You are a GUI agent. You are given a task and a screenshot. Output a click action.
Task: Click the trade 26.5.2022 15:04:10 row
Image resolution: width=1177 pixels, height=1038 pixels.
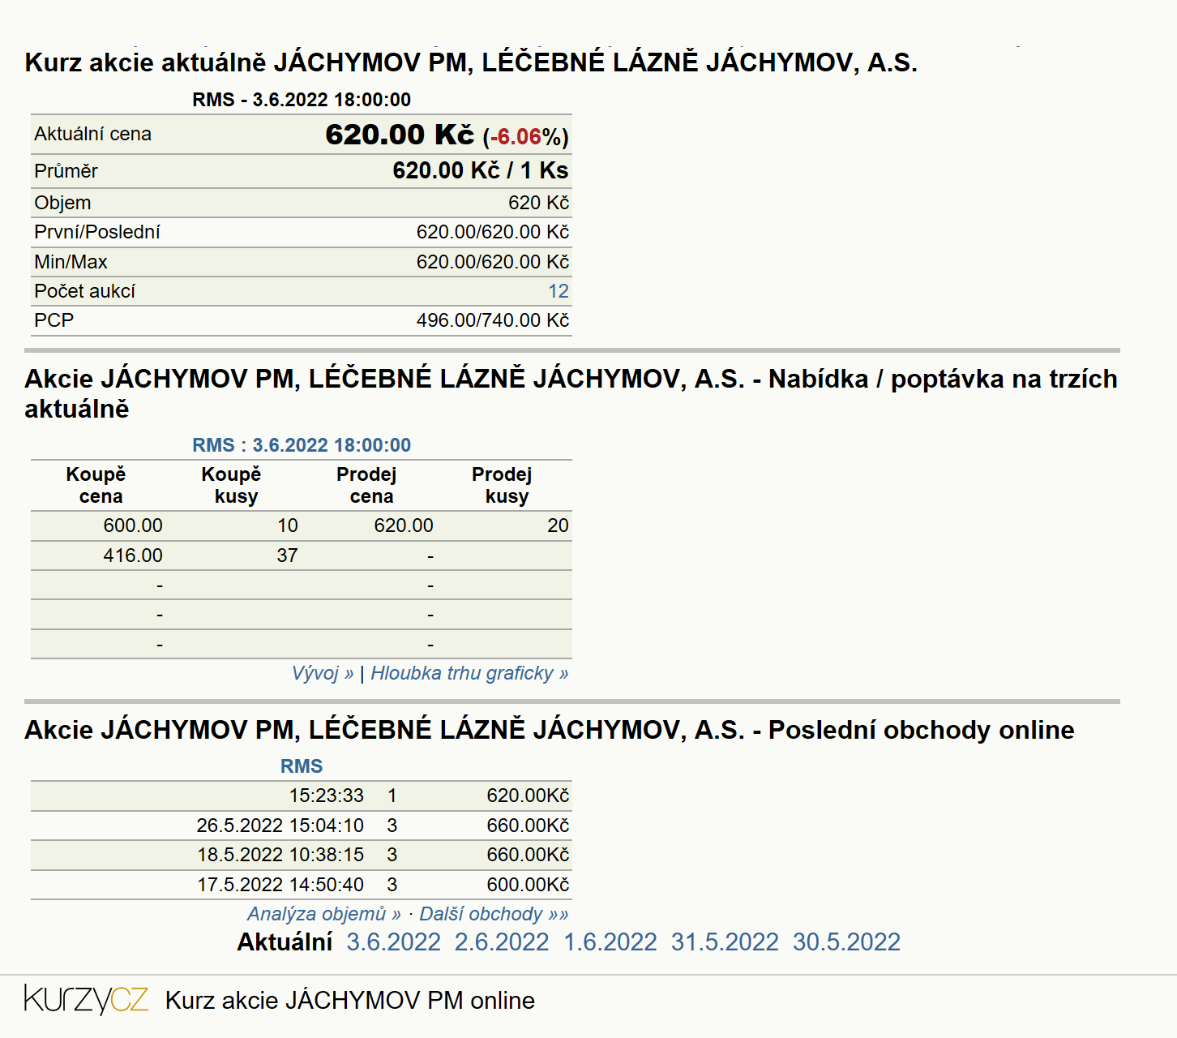coord(302,826)
